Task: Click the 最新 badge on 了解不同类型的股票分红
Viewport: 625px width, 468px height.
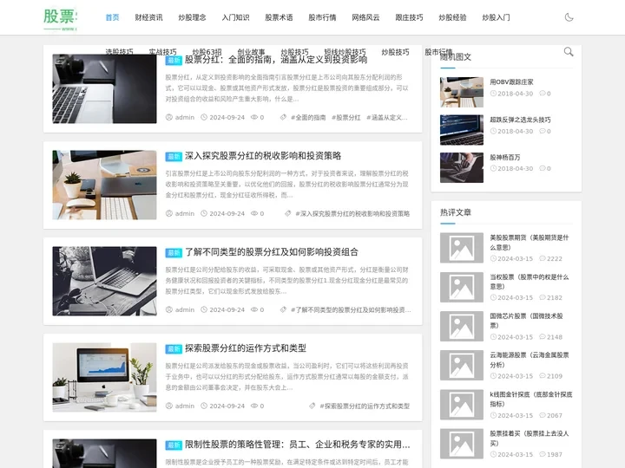Action: click(174, 253)
